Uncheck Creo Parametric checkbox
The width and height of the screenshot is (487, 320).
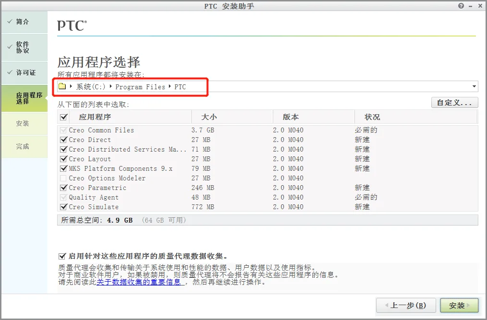point(64,188)
